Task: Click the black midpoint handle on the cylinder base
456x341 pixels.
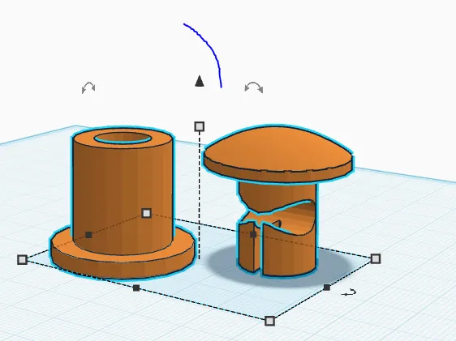Action: (x=88, y=235)
